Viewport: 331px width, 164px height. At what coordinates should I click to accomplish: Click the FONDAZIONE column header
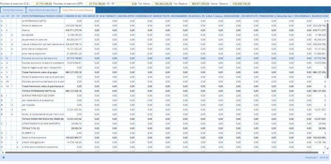pyautogui.click(x=267, y=16)
